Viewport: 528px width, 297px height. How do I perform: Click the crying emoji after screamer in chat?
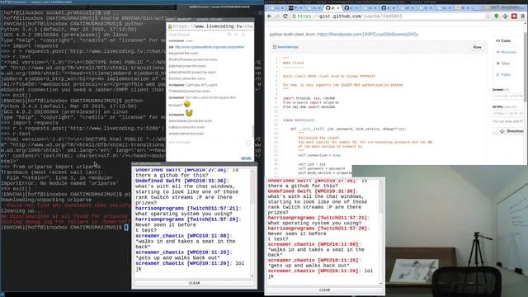(189, 113)
